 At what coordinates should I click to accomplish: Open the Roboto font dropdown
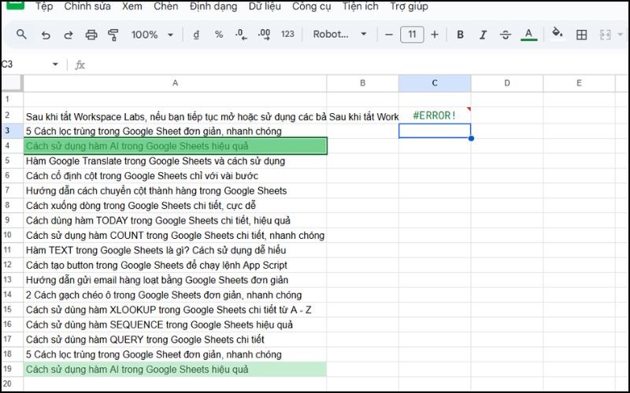pyautogui.click(x=340, y=35)
